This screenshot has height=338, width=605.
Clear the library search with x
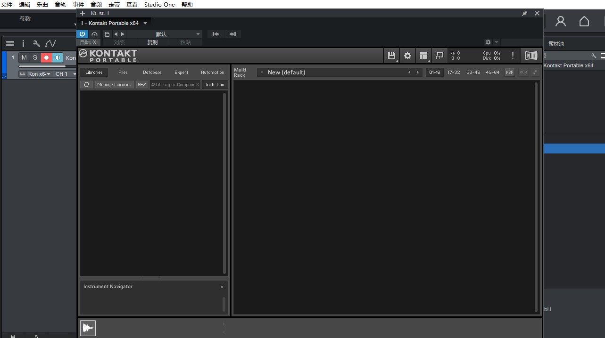coord(198,85)
